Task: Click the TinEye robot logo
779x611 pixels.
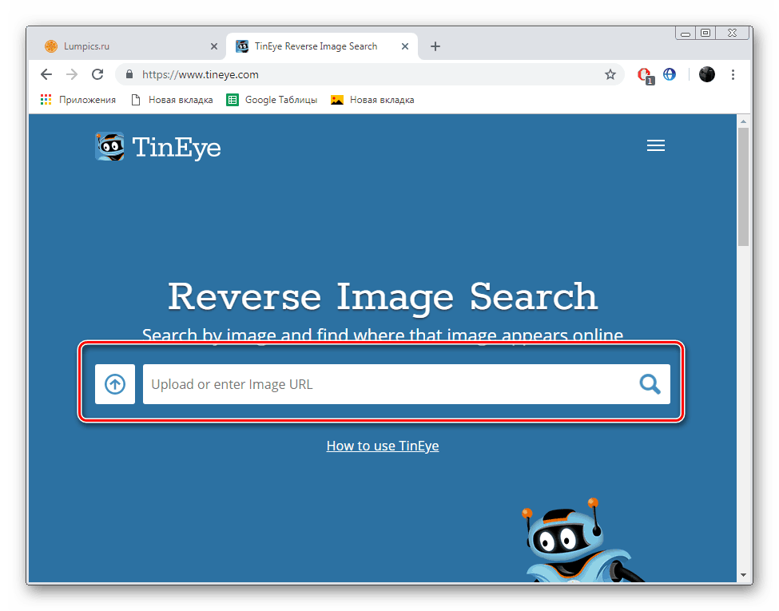Action: pos(109,146)
